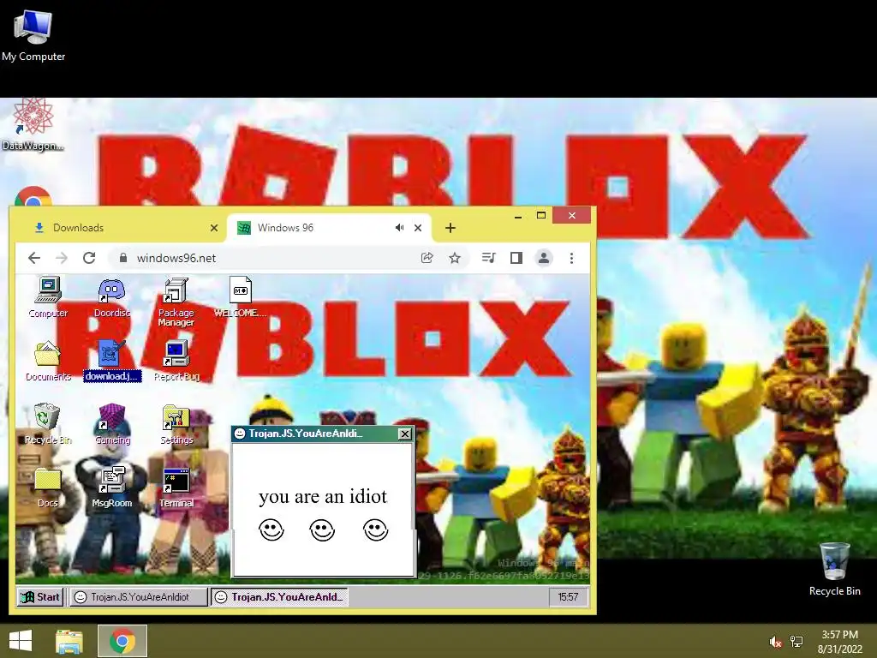Screen dimensions: 877x658
Task: Click the 15:57 clock in Windows 96
Action: pyautogui.click(x=568, y=597)
